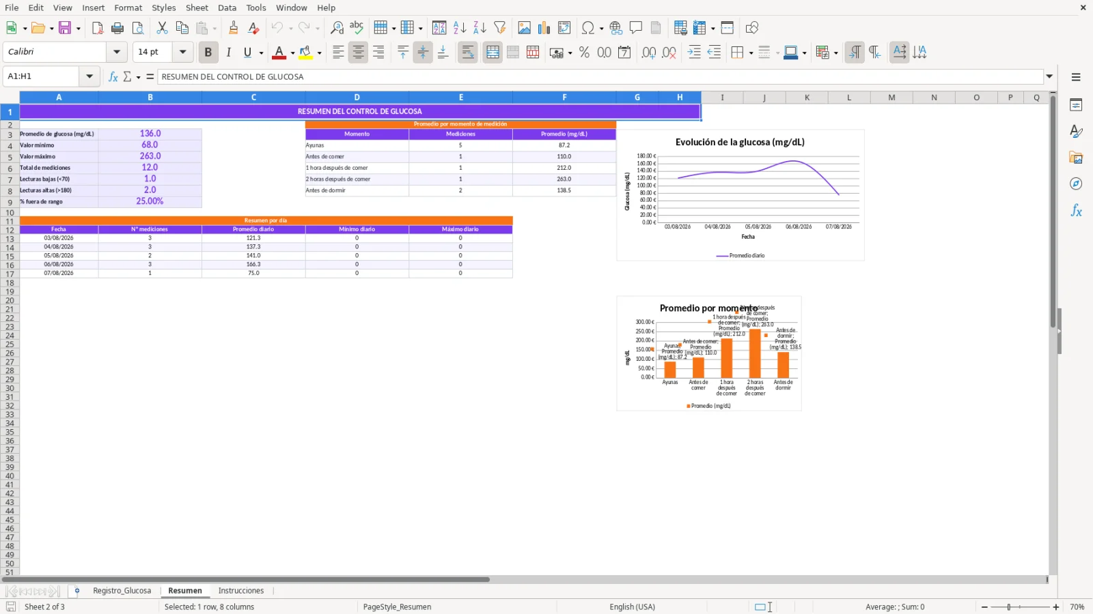The height and width of the screenshot is (614, 1093).
Task: Click the Print icon in toolbar
Action: [117, 28]
